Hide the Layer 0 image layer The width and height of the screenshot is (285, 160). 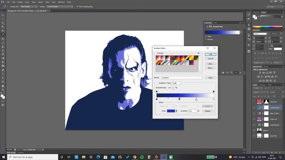point(254,130)
